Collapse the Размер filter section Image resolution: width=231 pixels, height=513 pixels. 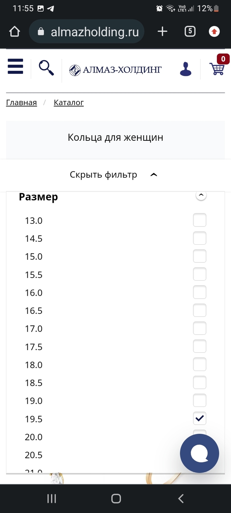tap(201, 196)
